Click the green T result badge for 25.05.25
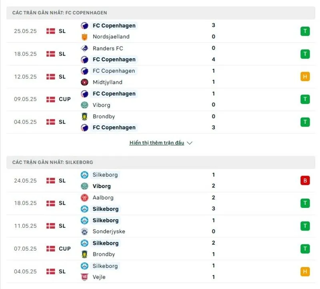 305,31
